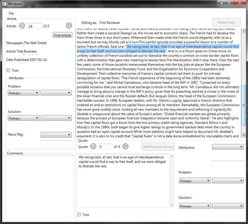Click the Find Article button

tap(62, 35)
